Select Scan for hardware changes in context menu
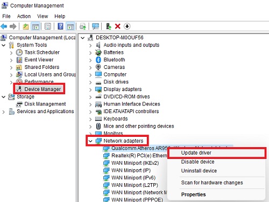The image size is (269, 202). pos(217,183)
